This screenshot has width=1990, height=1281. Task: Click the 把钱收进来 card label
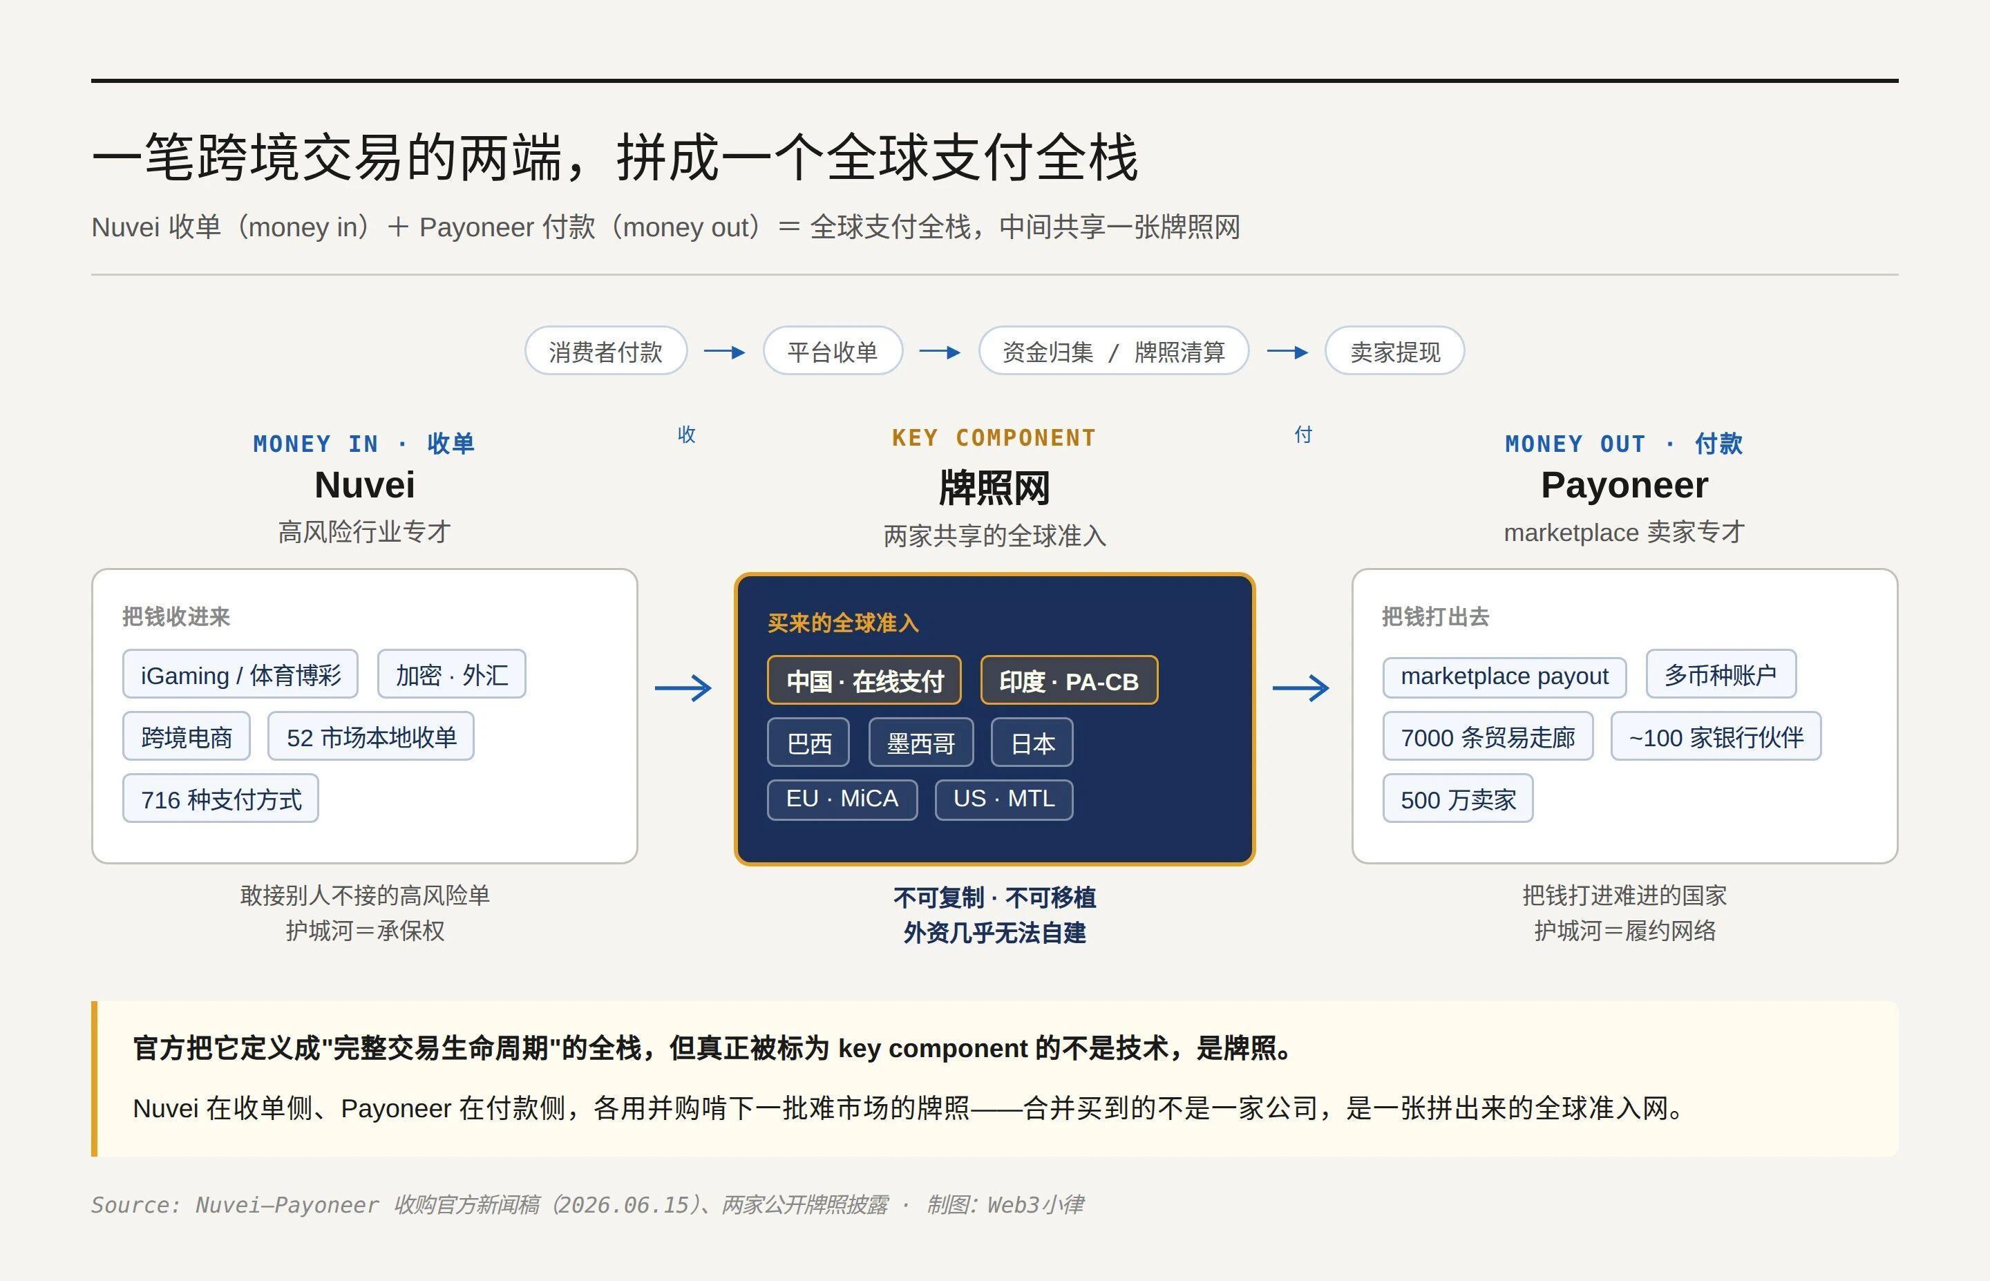coord(176,616)
